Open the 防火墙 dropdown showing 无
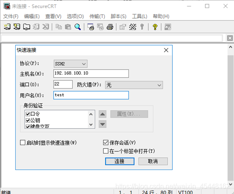The width and height of the screenshot is (234, 194). coord(134,85)
